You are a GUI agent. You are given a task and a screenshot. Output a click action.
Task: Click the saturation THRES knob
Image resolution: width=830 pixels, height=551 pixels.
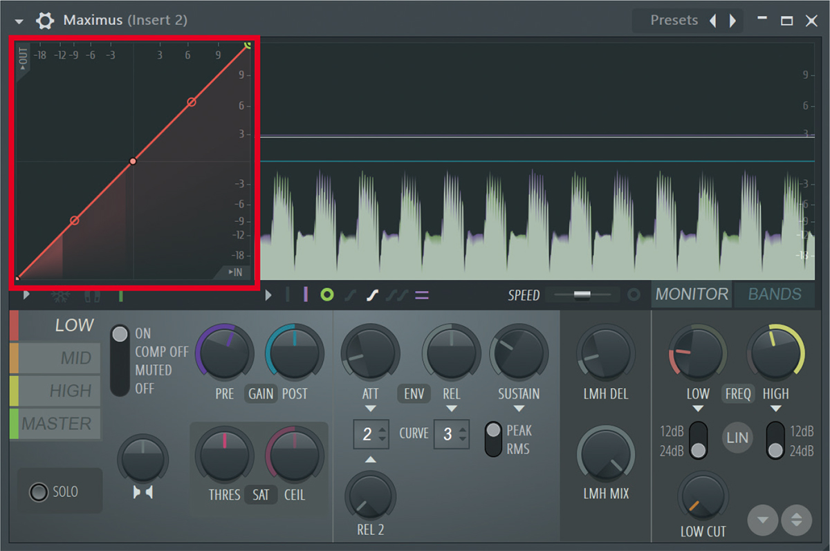(x=224, y=455)
